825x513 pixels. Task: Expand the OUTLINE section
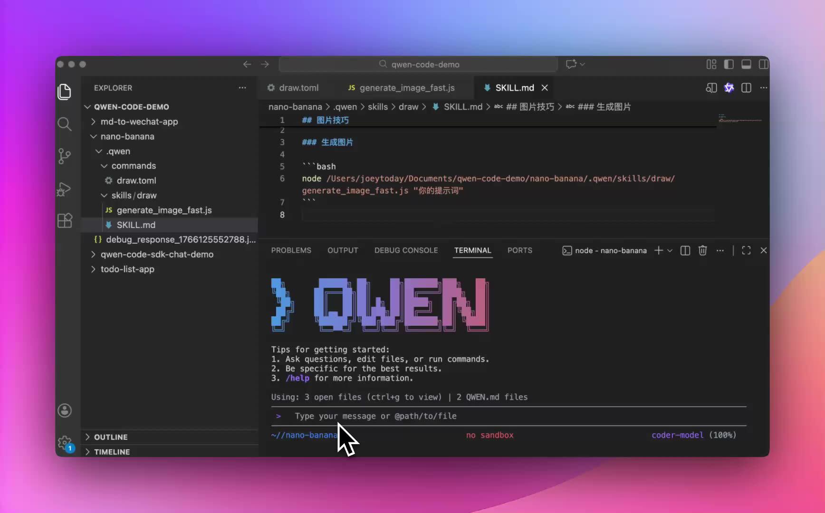pos(170,437)
